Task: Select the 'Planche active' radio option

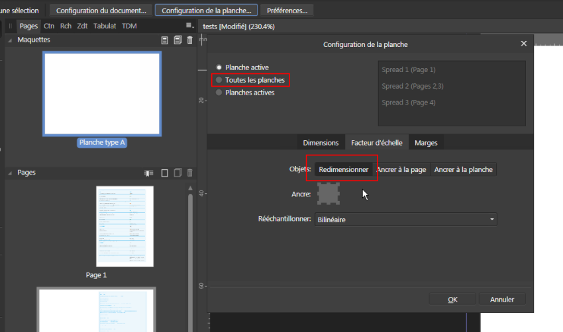Action: pos(219,67)
